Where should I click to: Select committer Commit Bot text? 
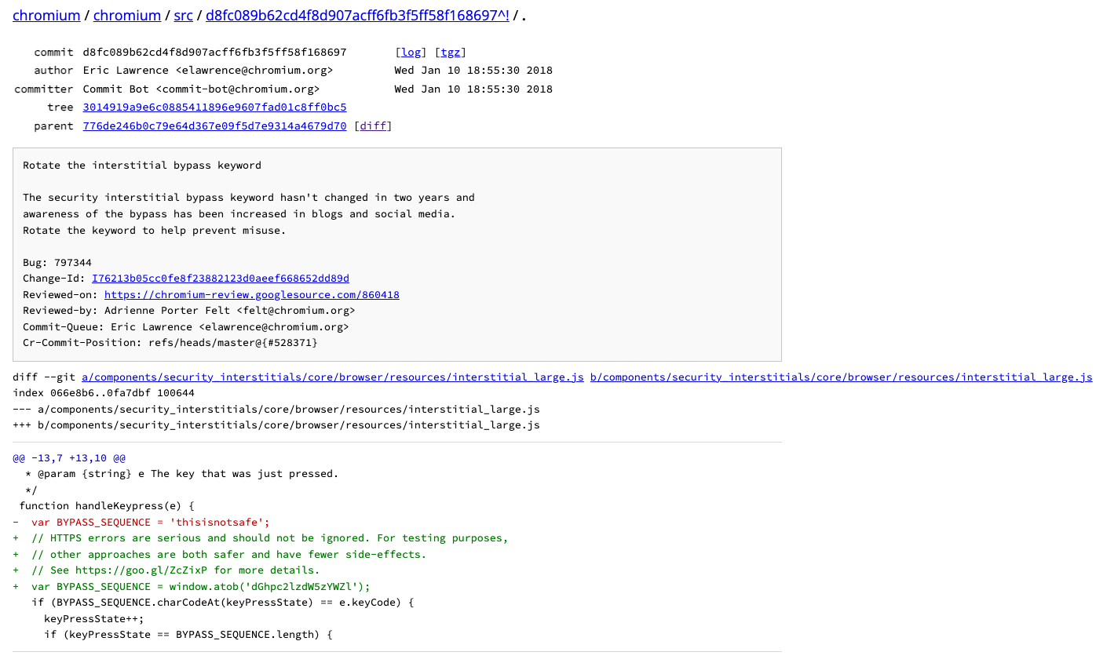(x=201, y=89)
